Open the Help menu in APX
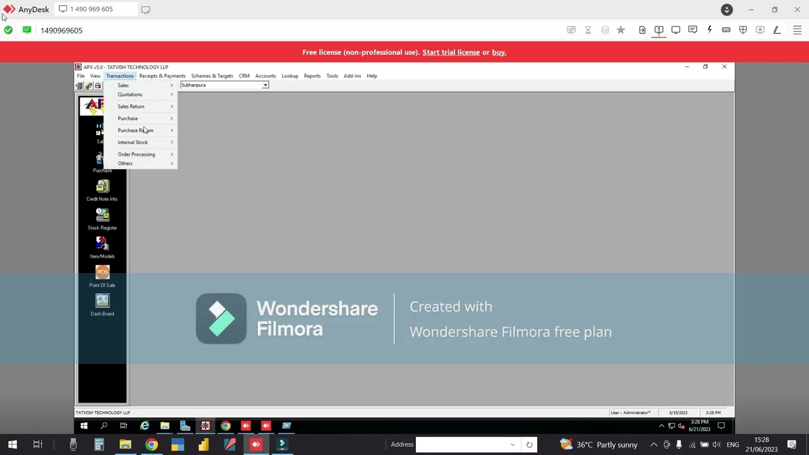Image resolution: width=809 pixels, height=455 pixels. click(x=372, y=76)
